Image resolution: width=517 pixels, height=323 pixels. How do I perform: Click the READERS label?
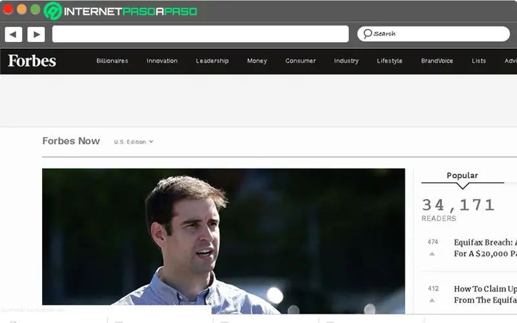pyautogui.click(x=439, y=218)
